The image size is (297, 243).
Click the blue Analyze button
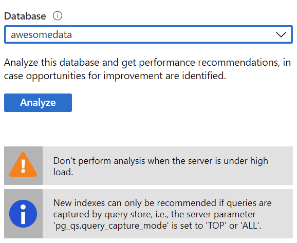click(x=38, y=103)
